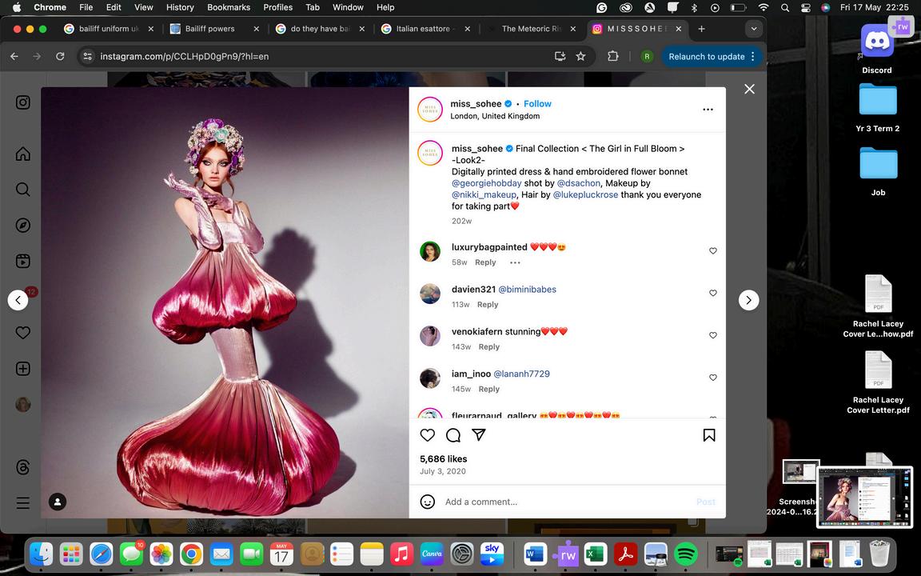Open Rachel Lacey Cover Letter.pdf on desktop

pos(878,382)
